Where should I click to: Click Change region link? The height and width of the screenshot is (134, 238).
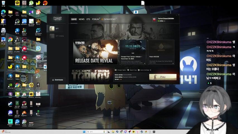coord(121,70)
